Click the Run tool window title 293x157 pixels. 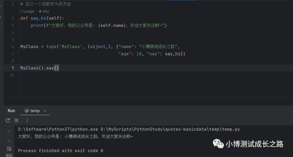(11, 111)
